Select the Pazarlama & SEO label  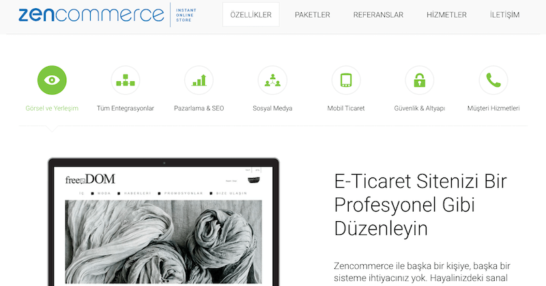[199, 109]
